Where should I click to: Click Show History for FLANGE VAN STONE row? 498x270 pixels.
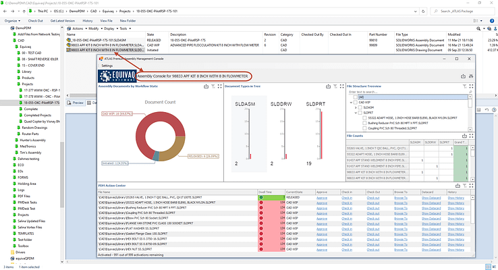(x=455, y=223)
